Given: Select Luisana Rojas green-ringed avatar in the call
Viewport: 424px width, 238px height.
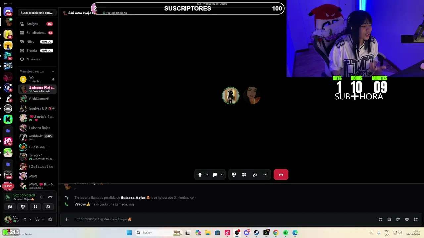Looking at the screenshot, I should [x=231, y=96].
